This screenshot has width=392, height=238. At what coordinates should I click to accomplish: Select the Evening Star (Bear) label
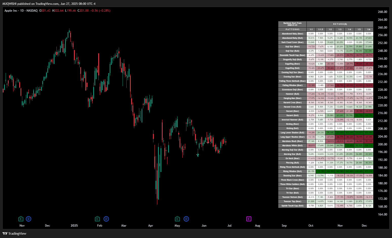(292, 77)
